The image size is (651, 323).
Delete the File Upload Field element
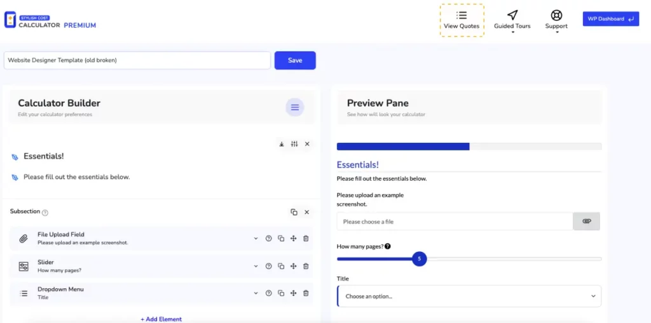306,239
